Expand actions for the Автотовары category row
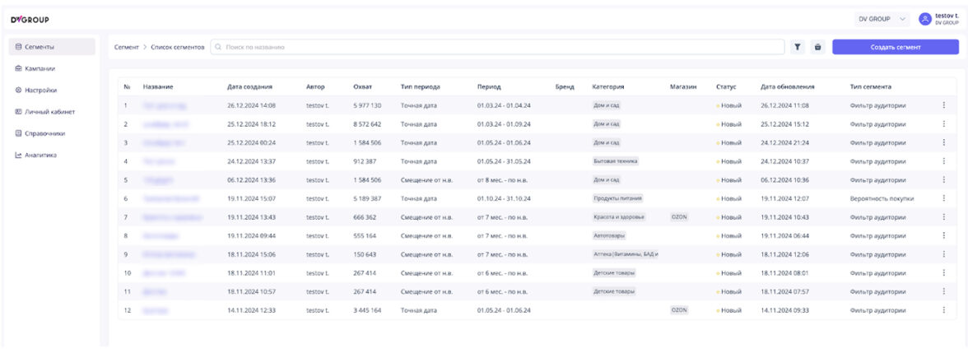 943,235
